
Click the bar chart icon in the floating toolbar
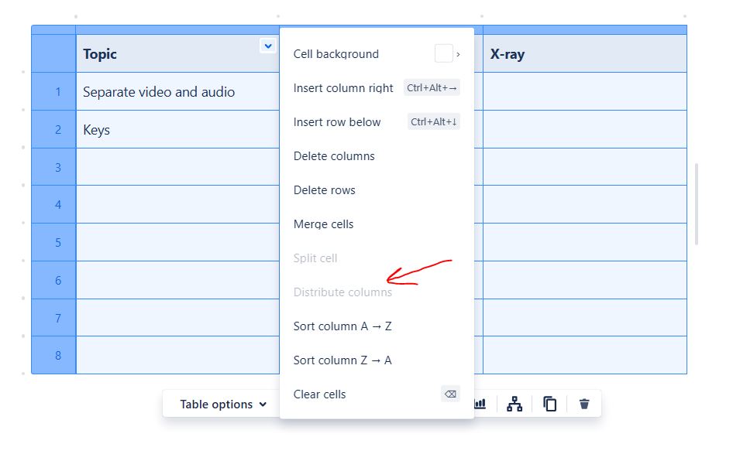tap(481, 403)
